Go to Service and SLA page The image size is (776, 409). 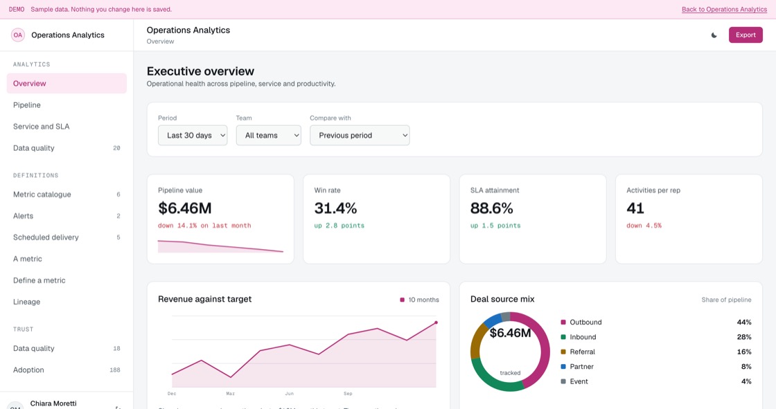coord(67,126)
